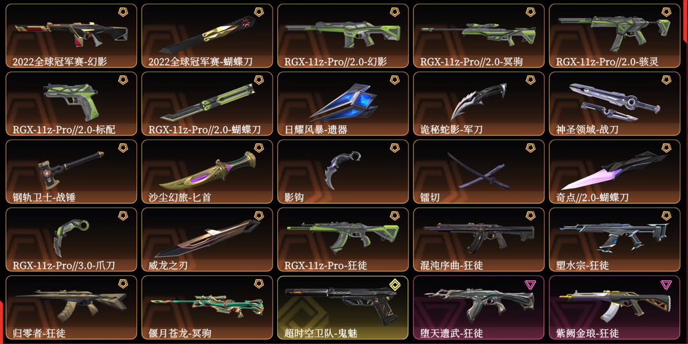Image resolution: width=688 pixels, height=344 pixels.
Task: Open the 威龙之刃 knife skin
Action: 207,240
